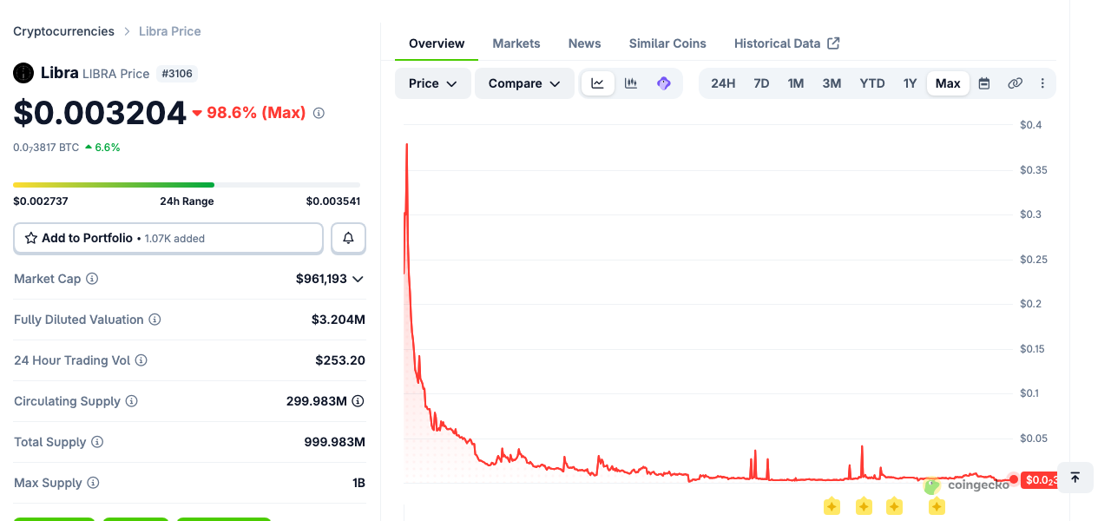Set chart range to 24H
Screen dimensions: 1111x521
(x=723, y=83)
